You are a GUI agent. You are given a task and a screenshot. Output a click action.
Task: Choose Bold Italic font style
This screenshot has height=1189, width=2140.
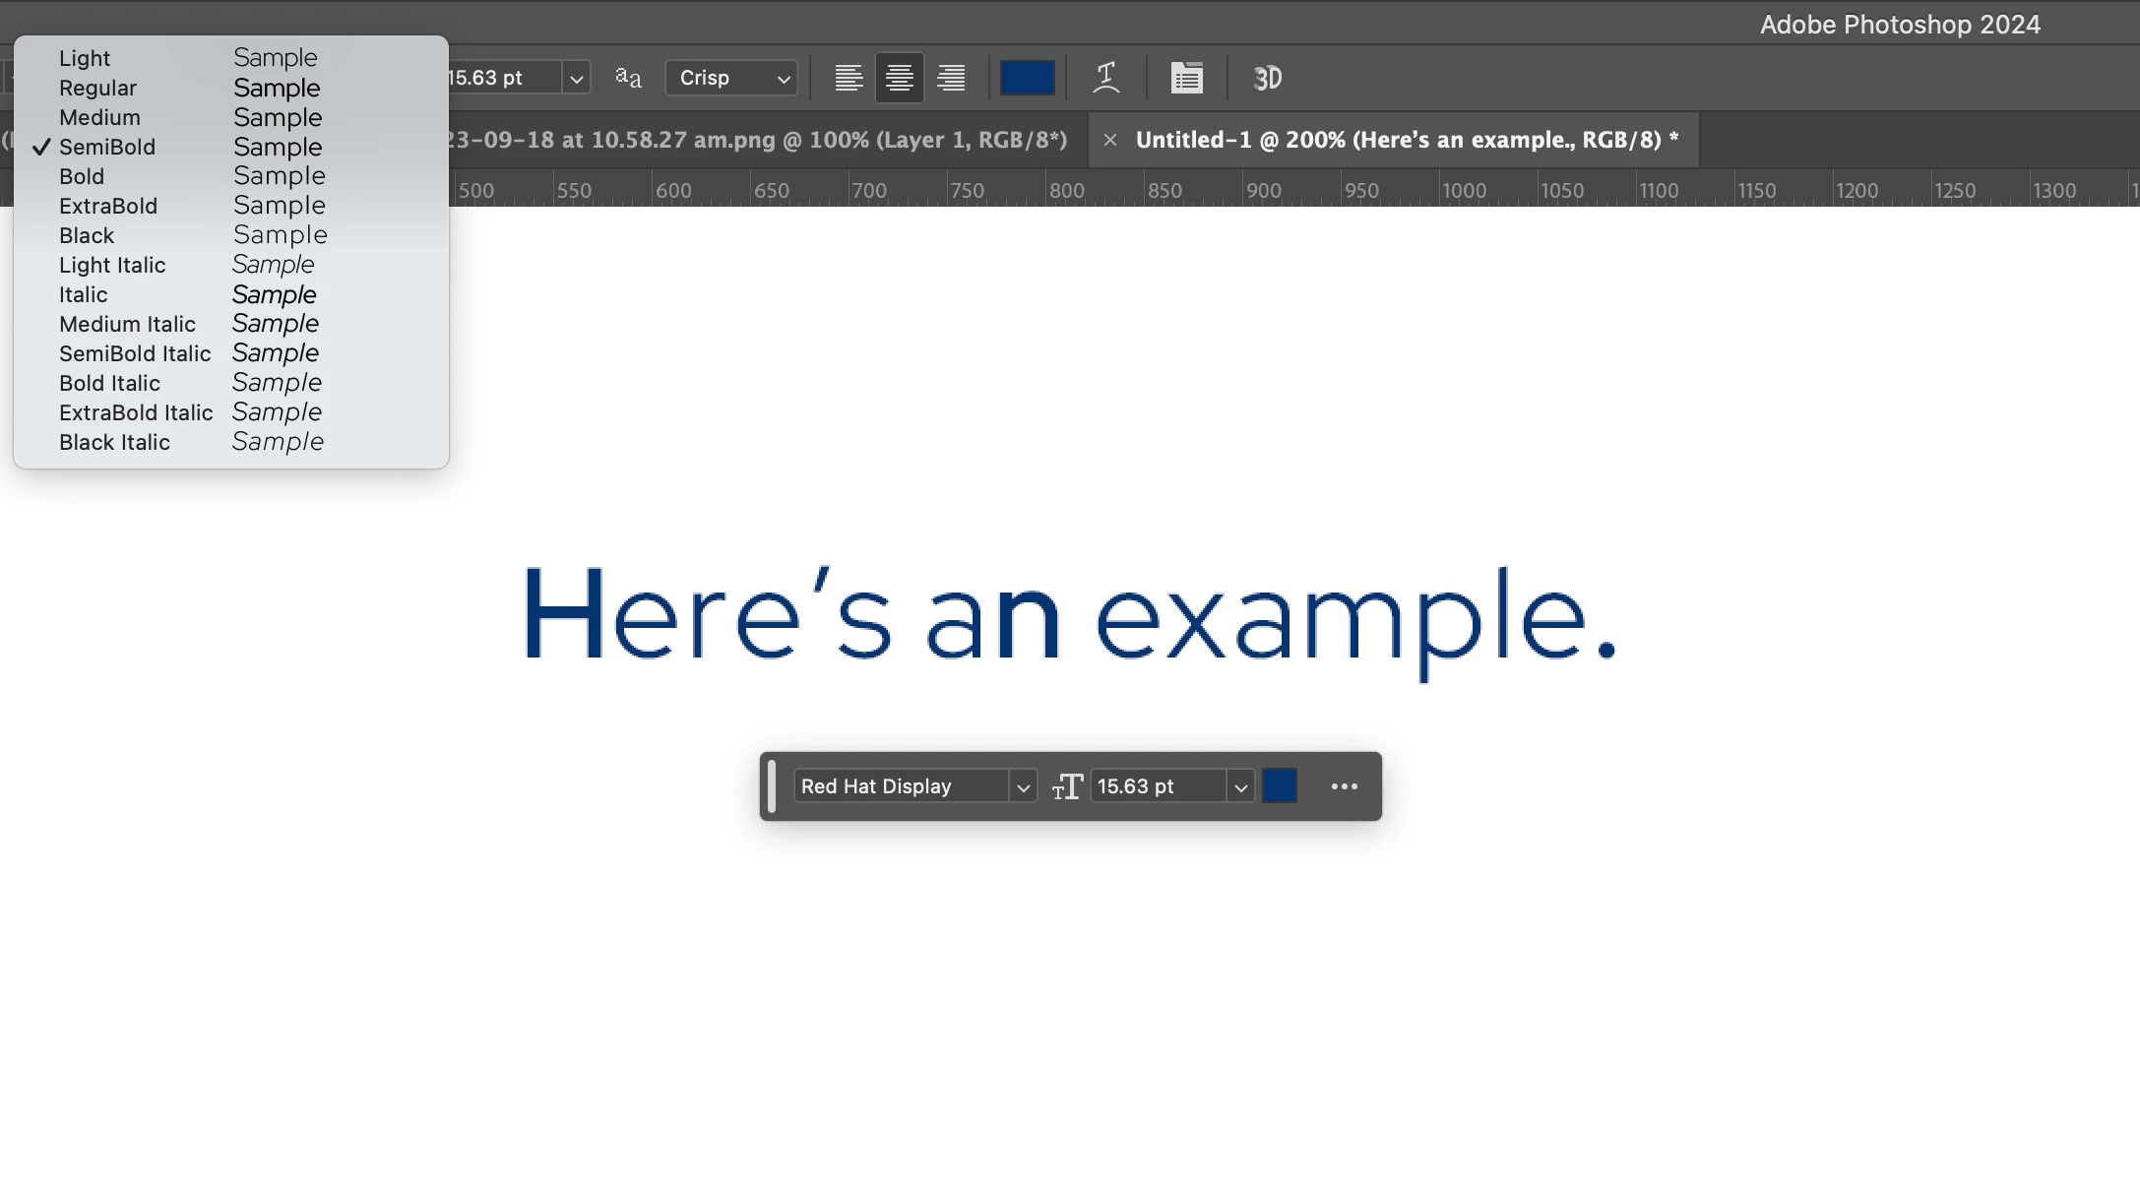[109, 383]
